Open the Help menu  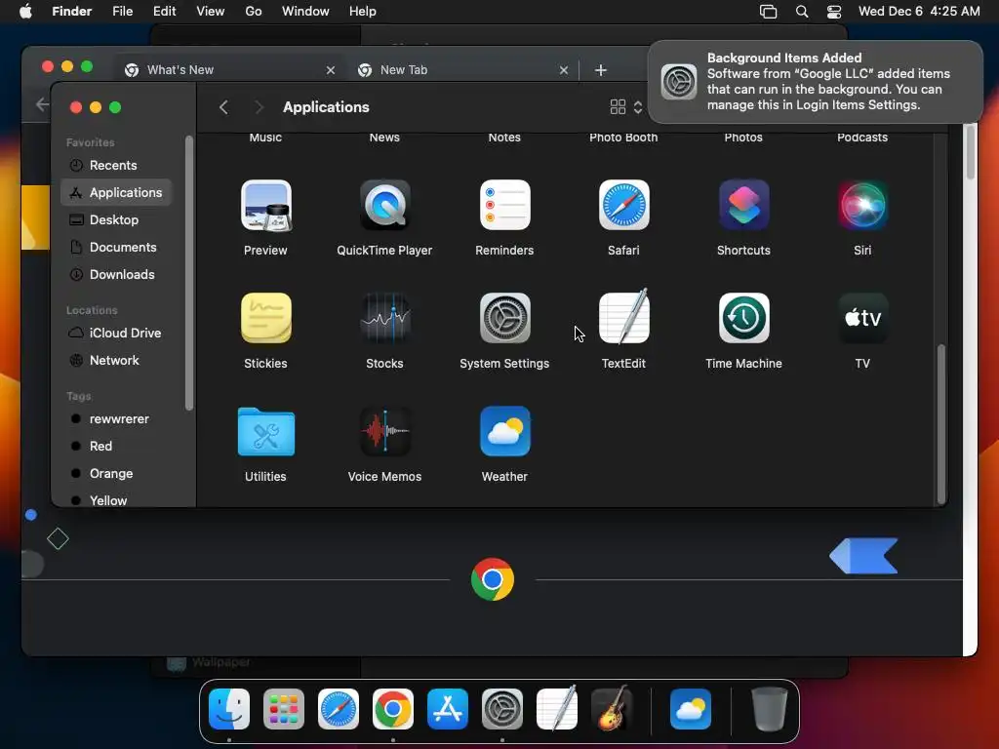(x=363, y=11)
